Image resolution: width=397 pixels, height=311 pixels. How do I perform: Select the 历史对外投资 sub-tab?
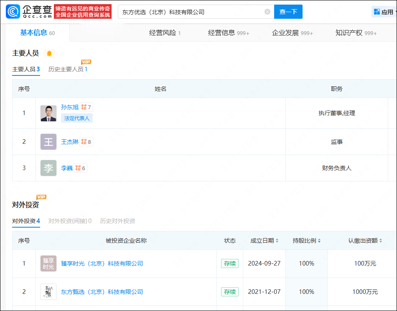[x=117, y=221]
